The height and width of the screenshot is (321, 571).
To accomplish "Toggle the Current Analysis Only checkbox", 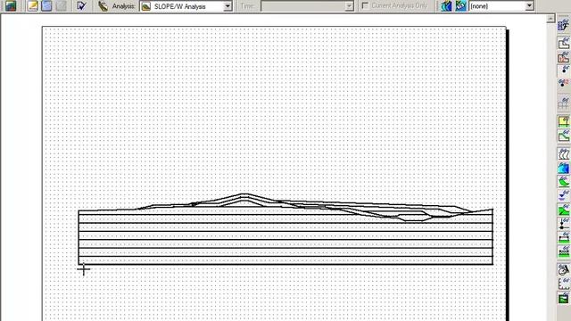I will [365, 6].
